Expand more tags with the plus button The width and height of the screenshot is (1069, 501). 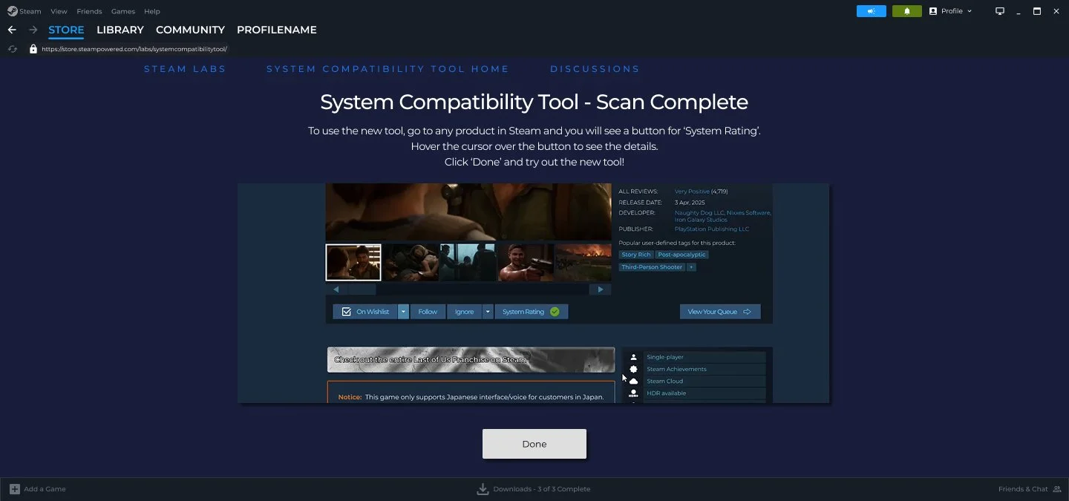[691, 267]
